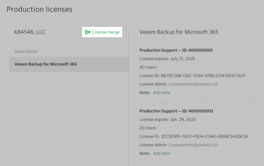Viewport: 264px width, 166px height.
Task: Click the License merge icon
Action: pyautogui.click(x=87, y=32)
